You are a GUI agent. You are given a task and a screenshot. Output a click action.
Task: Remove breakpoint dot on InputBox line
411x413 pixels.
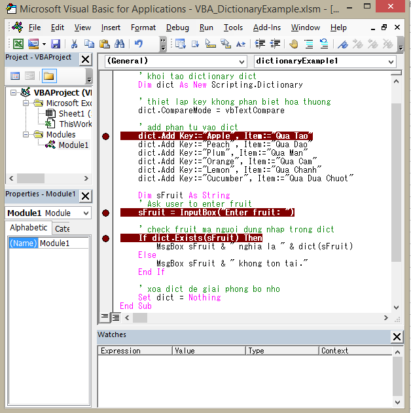pyautogui.click(x=105, y=213)
